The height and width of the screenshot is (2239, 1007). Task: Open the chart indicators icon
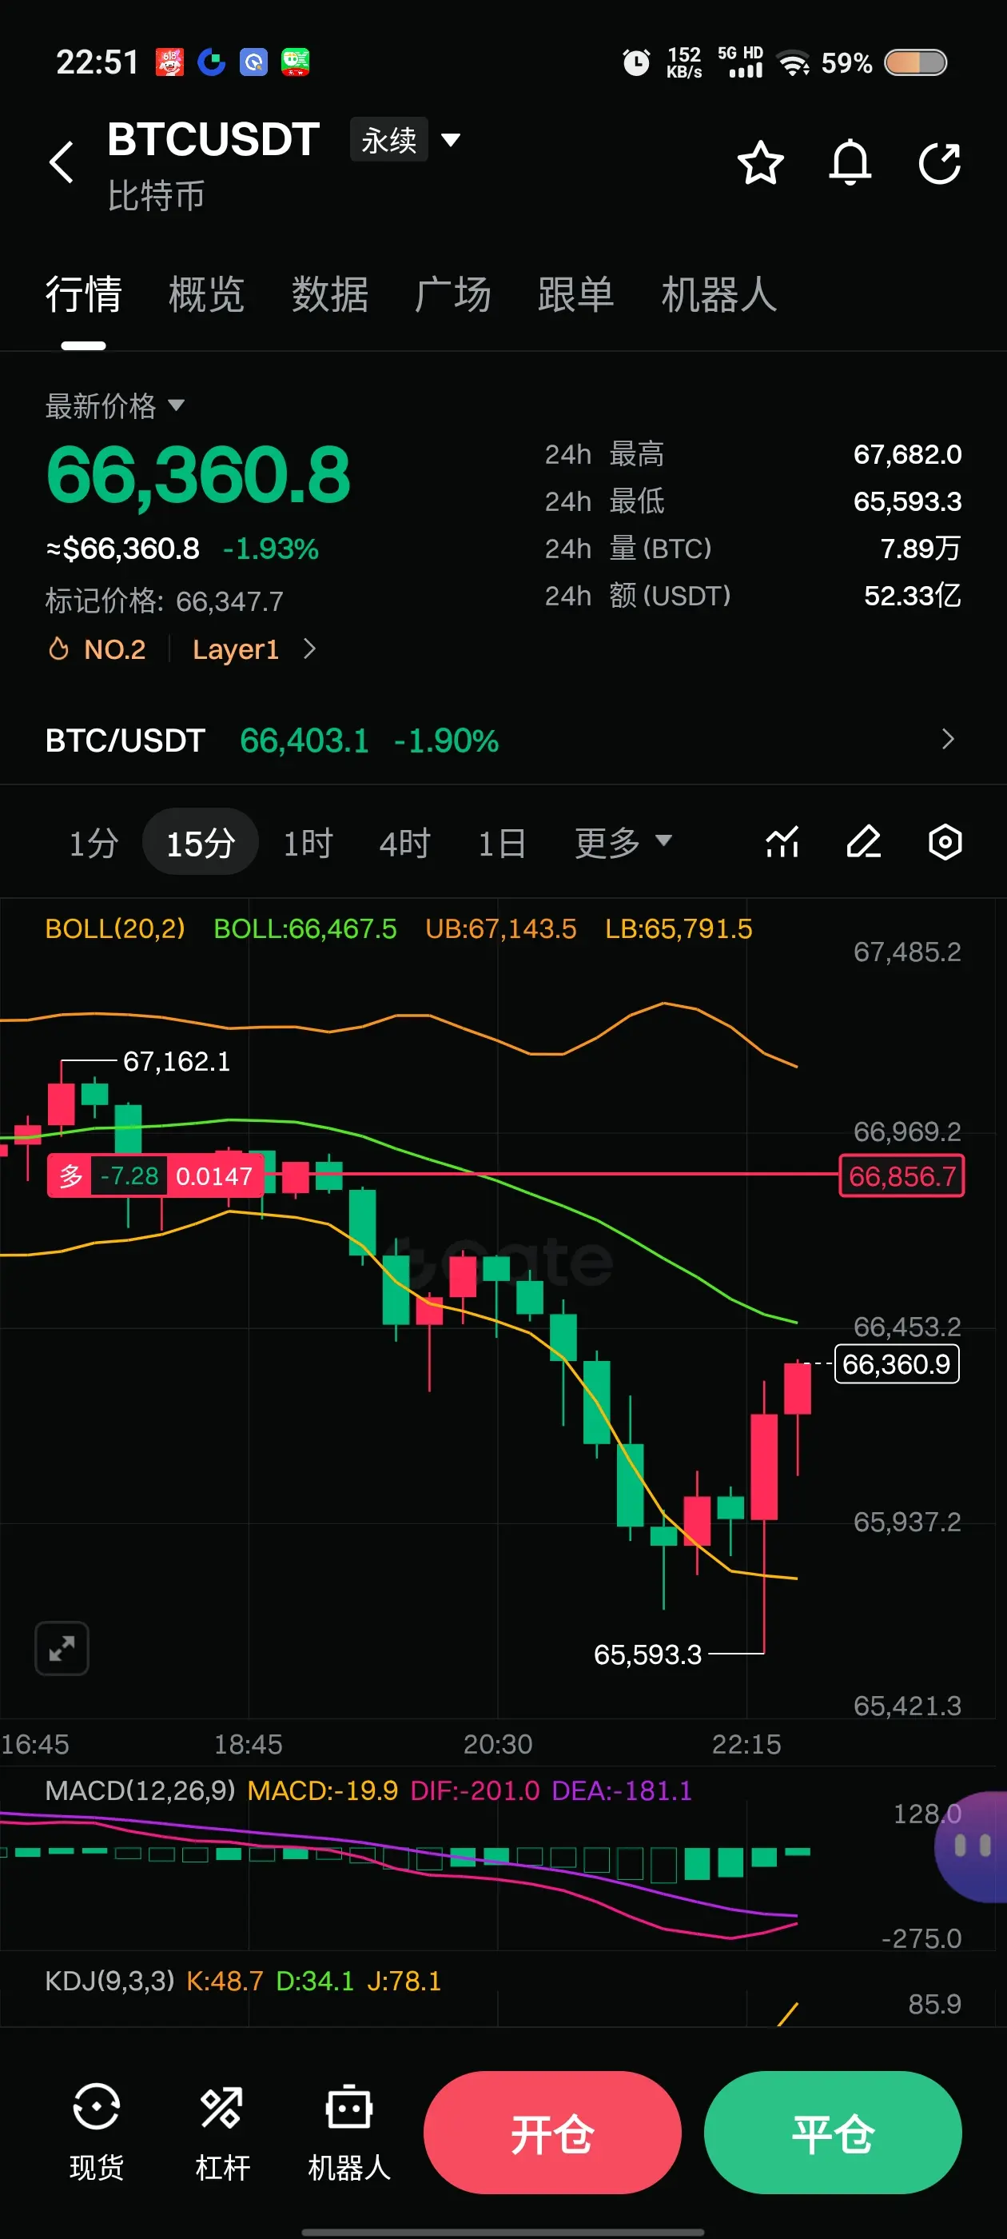pyautogui.click(x=782, y=842)
